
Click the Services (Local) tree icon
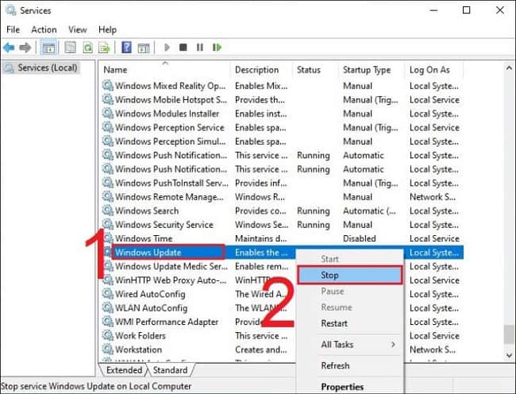(x=10, y=68)
